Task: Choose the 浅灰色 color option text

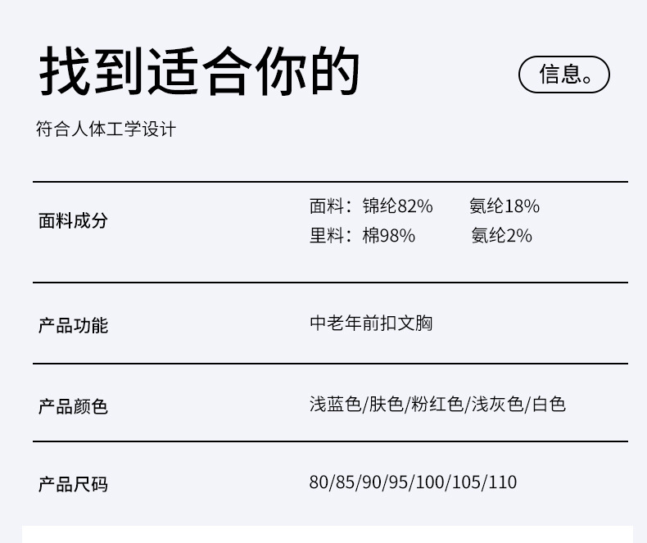Action: 497,405
